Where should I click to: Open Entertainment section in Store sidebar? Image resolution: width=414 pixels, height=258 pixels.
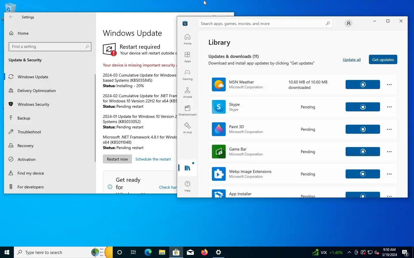[187, 110]
